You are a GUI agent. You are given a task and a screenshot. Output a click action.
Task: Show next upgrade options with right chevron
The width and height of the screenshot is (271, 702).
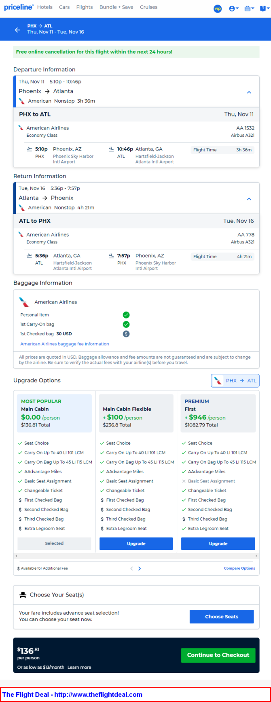(x=140, y=568)
